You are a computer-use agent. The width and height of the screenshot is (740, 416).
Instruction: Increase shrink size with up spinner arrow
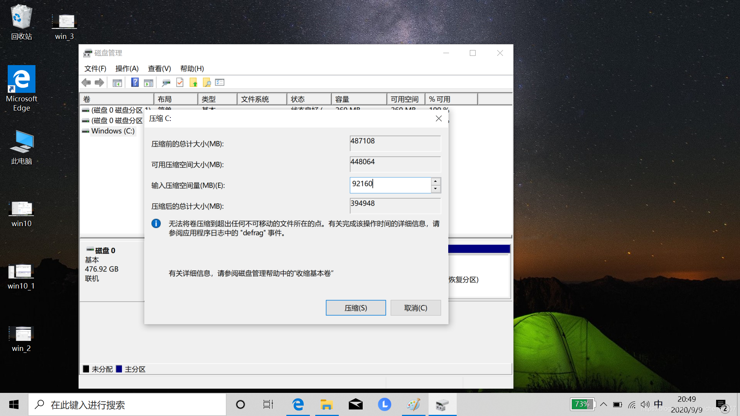(x=436, y=181)
